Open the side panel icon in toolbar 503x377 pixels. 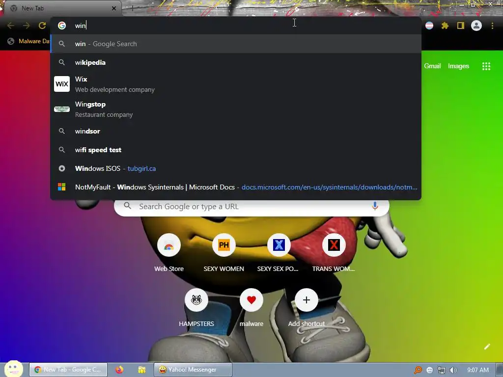pos(461,26)
